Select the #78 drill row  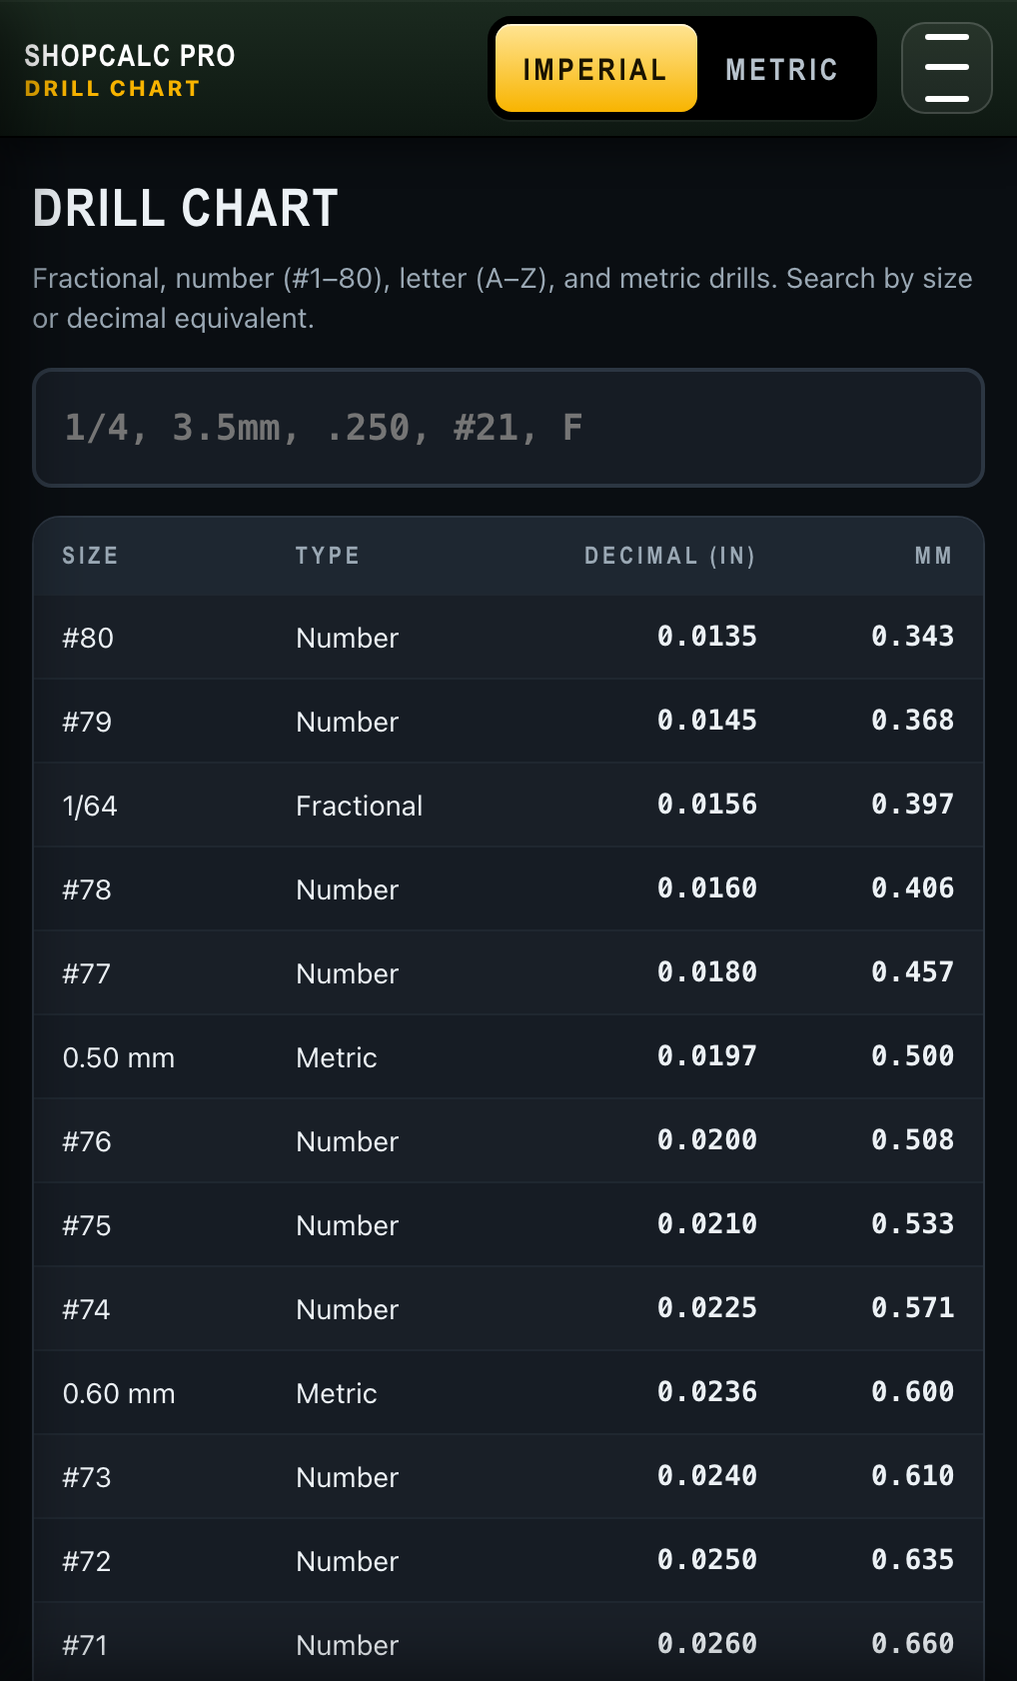tap(508, 889)
